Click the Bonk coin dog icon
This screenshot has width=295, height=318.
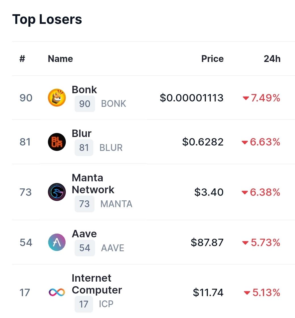(x=57, y=97)
